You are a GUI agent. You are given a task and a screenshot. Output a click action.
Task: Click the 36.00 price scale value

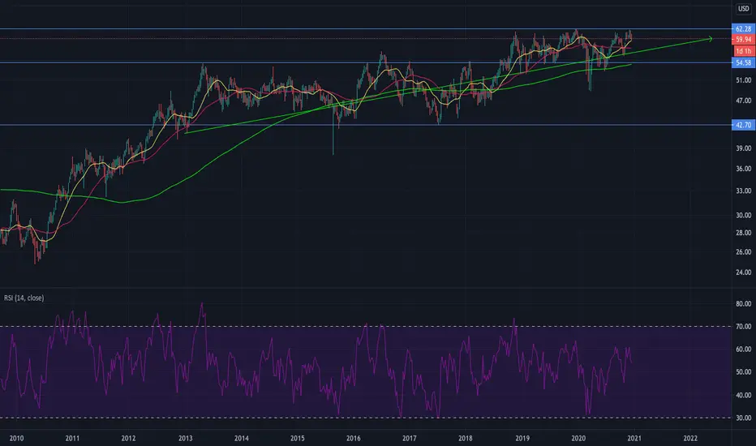744,169
